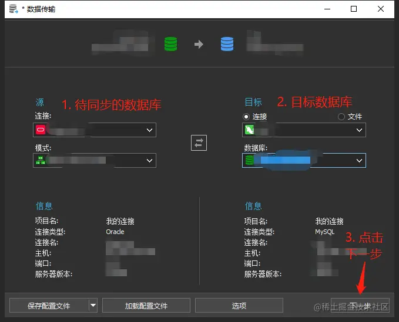
Task: Click the MySQL icon in target connection
Action: (x=249, y=130)
